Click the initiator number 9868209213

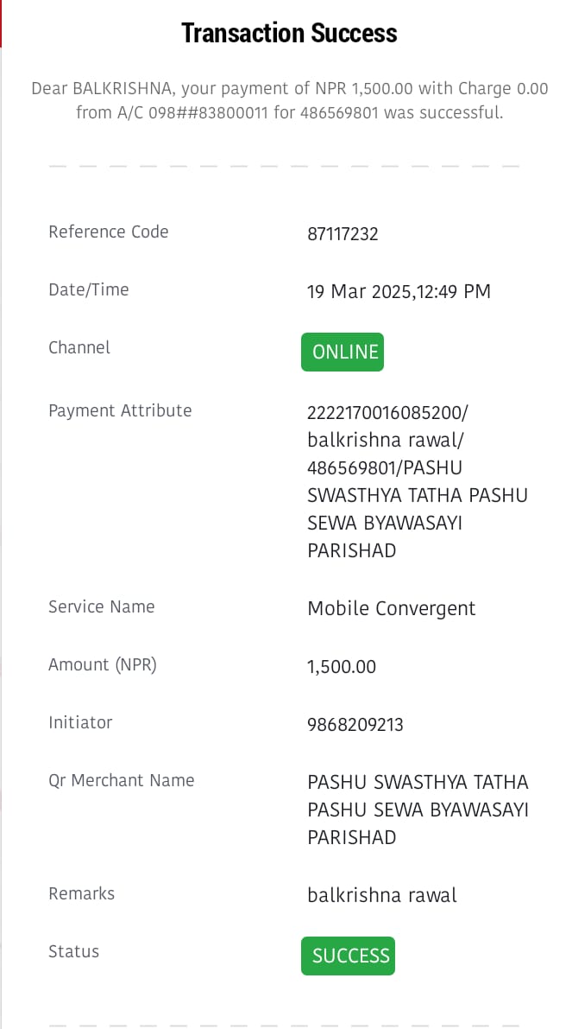(355, 725)
